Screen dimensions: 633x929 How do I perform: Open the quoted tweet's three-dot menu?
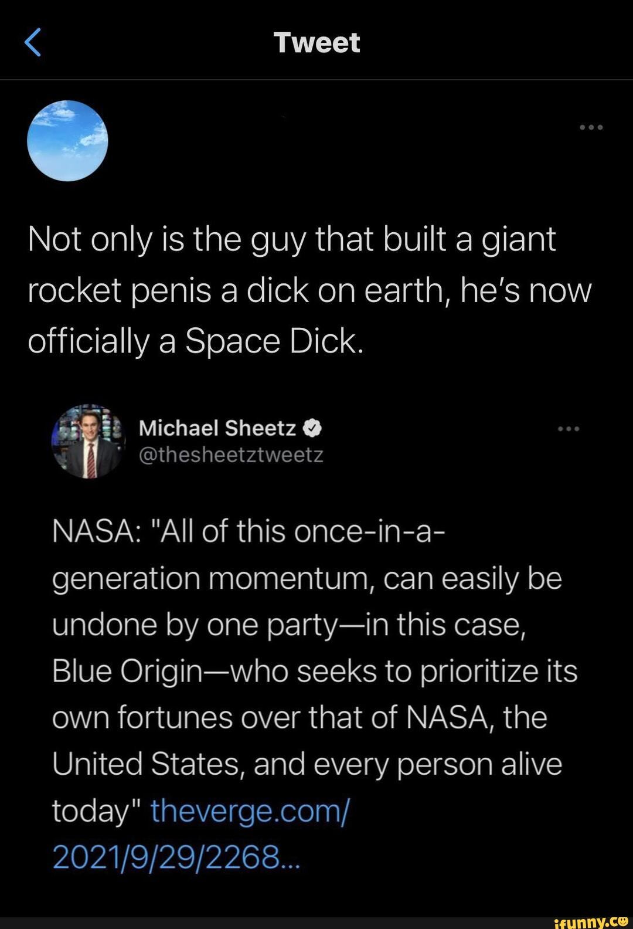(568, 429)
